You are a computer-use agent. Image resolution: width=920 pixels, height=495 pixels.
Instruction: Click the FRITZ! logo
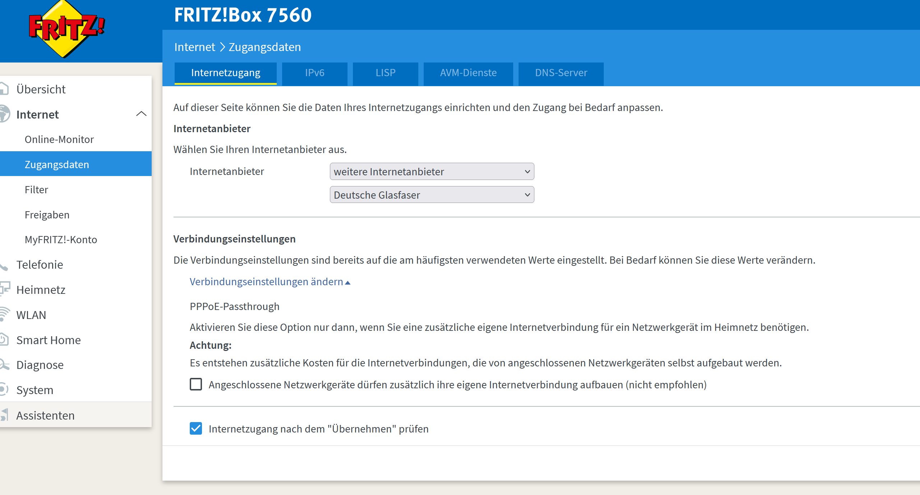tap(66, 29)
